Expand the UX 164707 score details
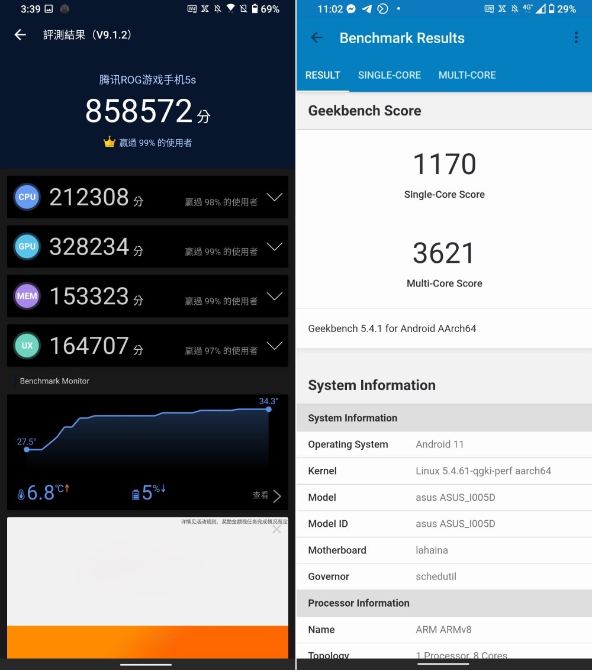The width and height of the screenshot is (592, 670). [275, 346]
